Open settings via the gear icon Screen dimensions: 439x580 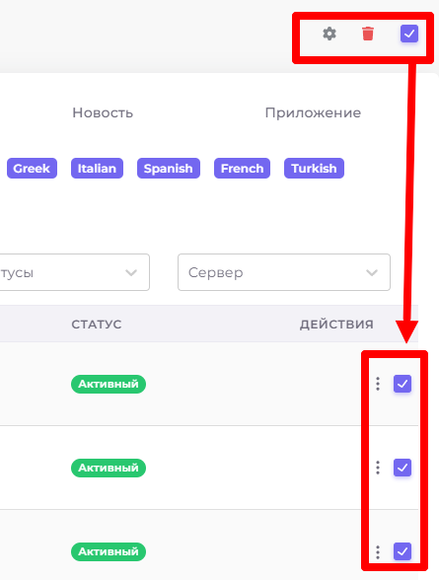coord(329,34)
